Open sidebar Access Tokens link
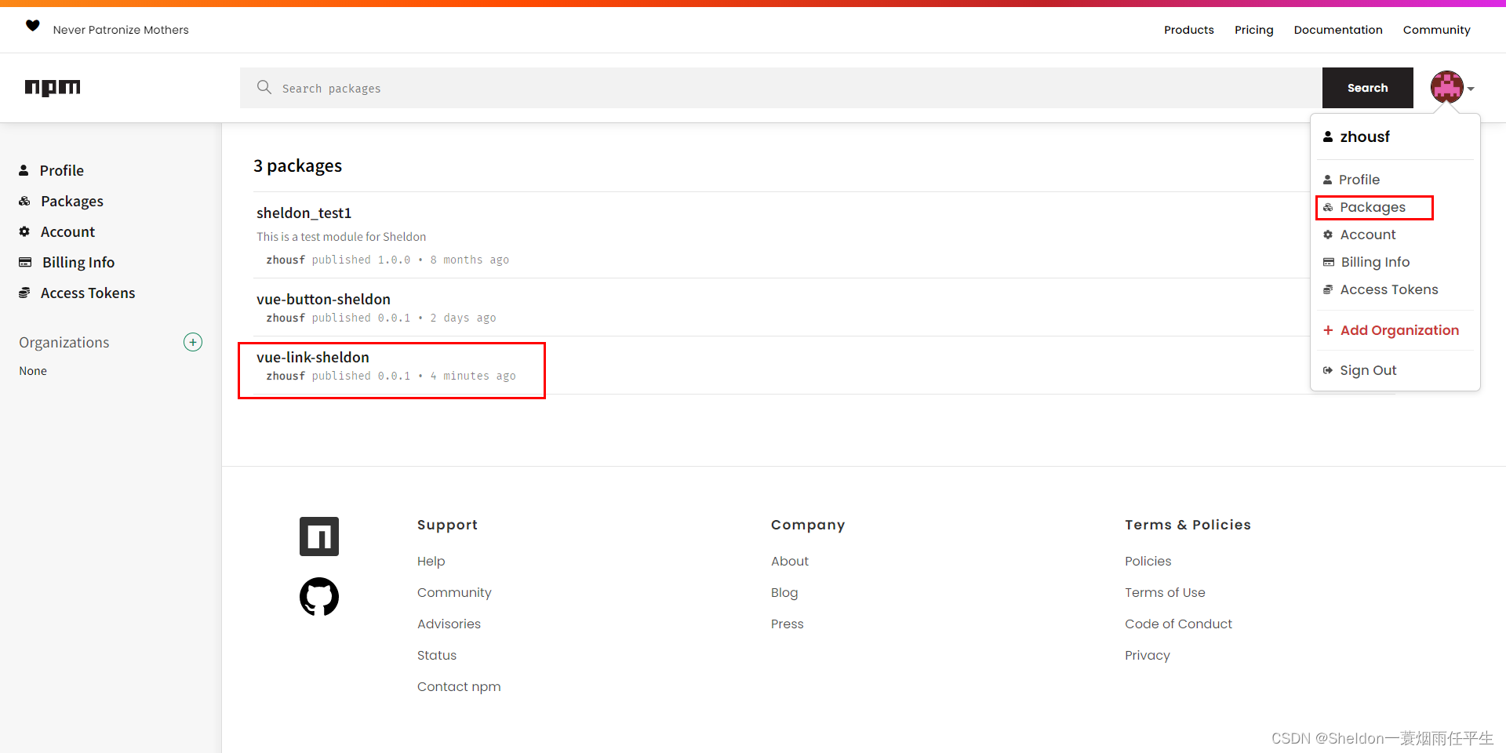The image size is (1506, 753). 88,293
